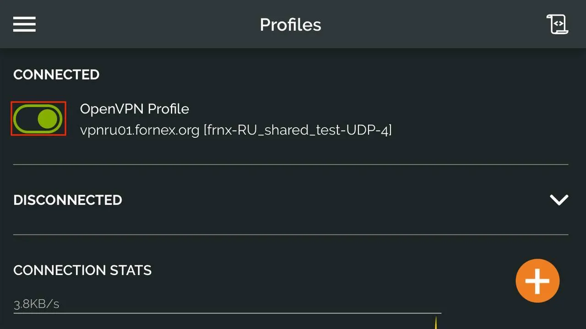586x329 pixels.
Task: Tap the green knob of connection toggle
Action: [x=48, y=119]
